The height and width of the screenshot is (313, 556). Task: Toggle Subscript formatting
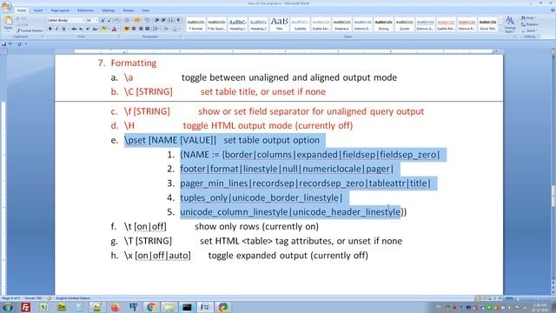[x=81, y=29]
